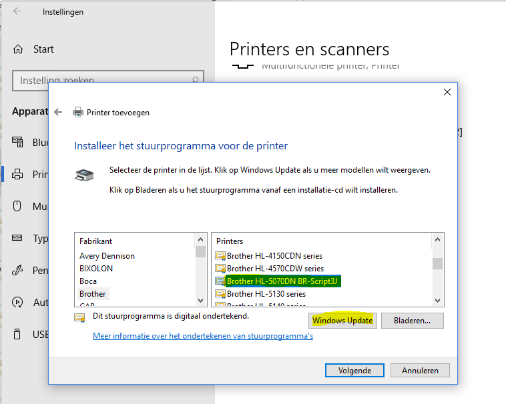
Task: Select the Printers sidebar icon
Action: [x=17, y=174]
